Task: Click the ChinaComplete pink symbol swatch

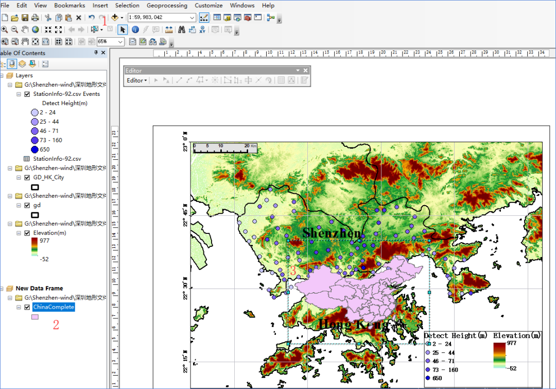Action: [x=35, y=317]
